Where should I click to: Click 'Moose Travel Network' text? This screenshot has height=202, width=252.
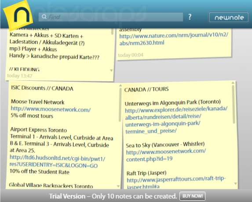[38, 102]
